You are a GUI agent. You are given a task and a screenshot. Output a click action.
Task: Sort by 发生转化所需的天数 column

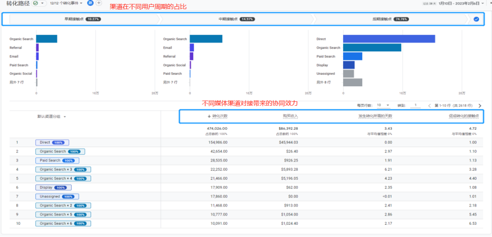click(x=375, y=116)
